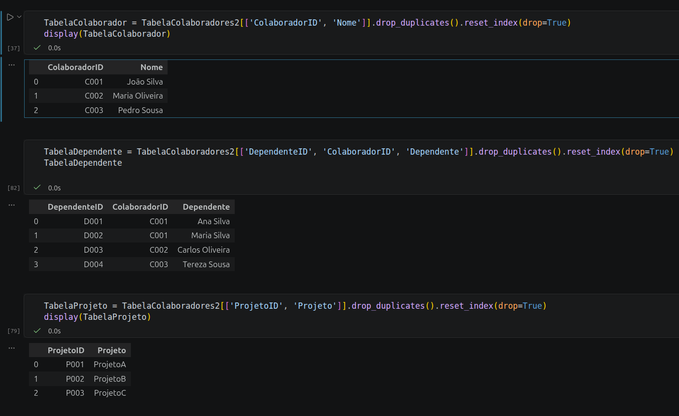Click the 0.0s timing of cell 79
Screen dimensions: 679x416
click(x=55, y=331)
